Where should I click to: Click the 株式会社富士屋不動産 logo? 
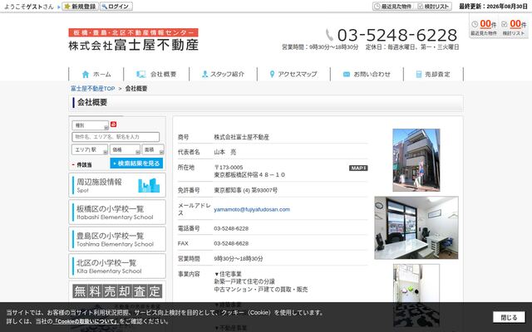pyautogui.click(x=133, y=40)
